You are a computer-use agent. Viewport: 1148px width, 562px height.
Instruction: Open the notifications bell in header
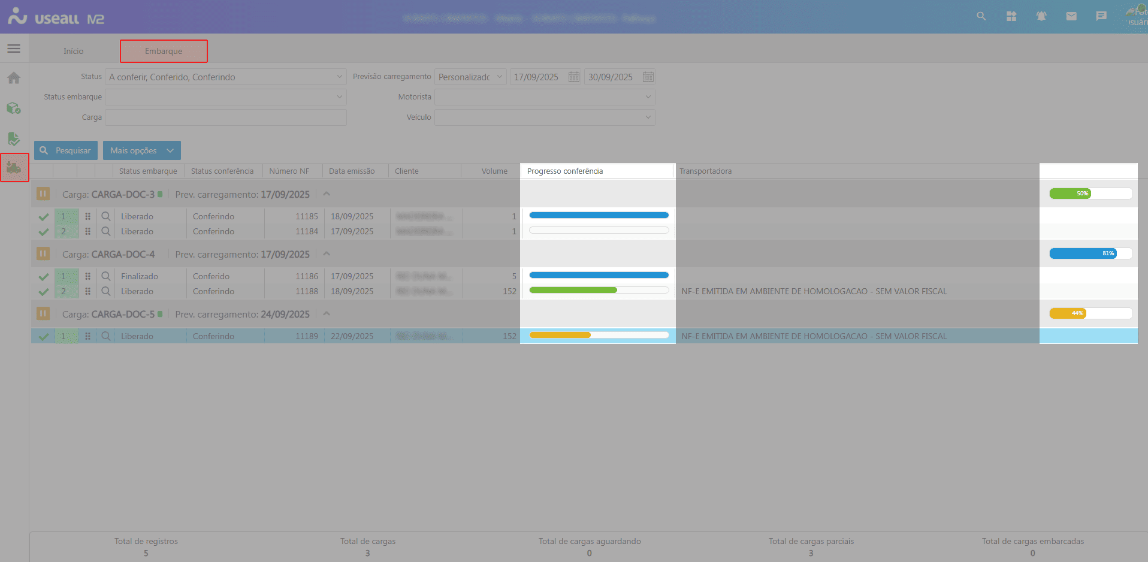(1041, 16)
